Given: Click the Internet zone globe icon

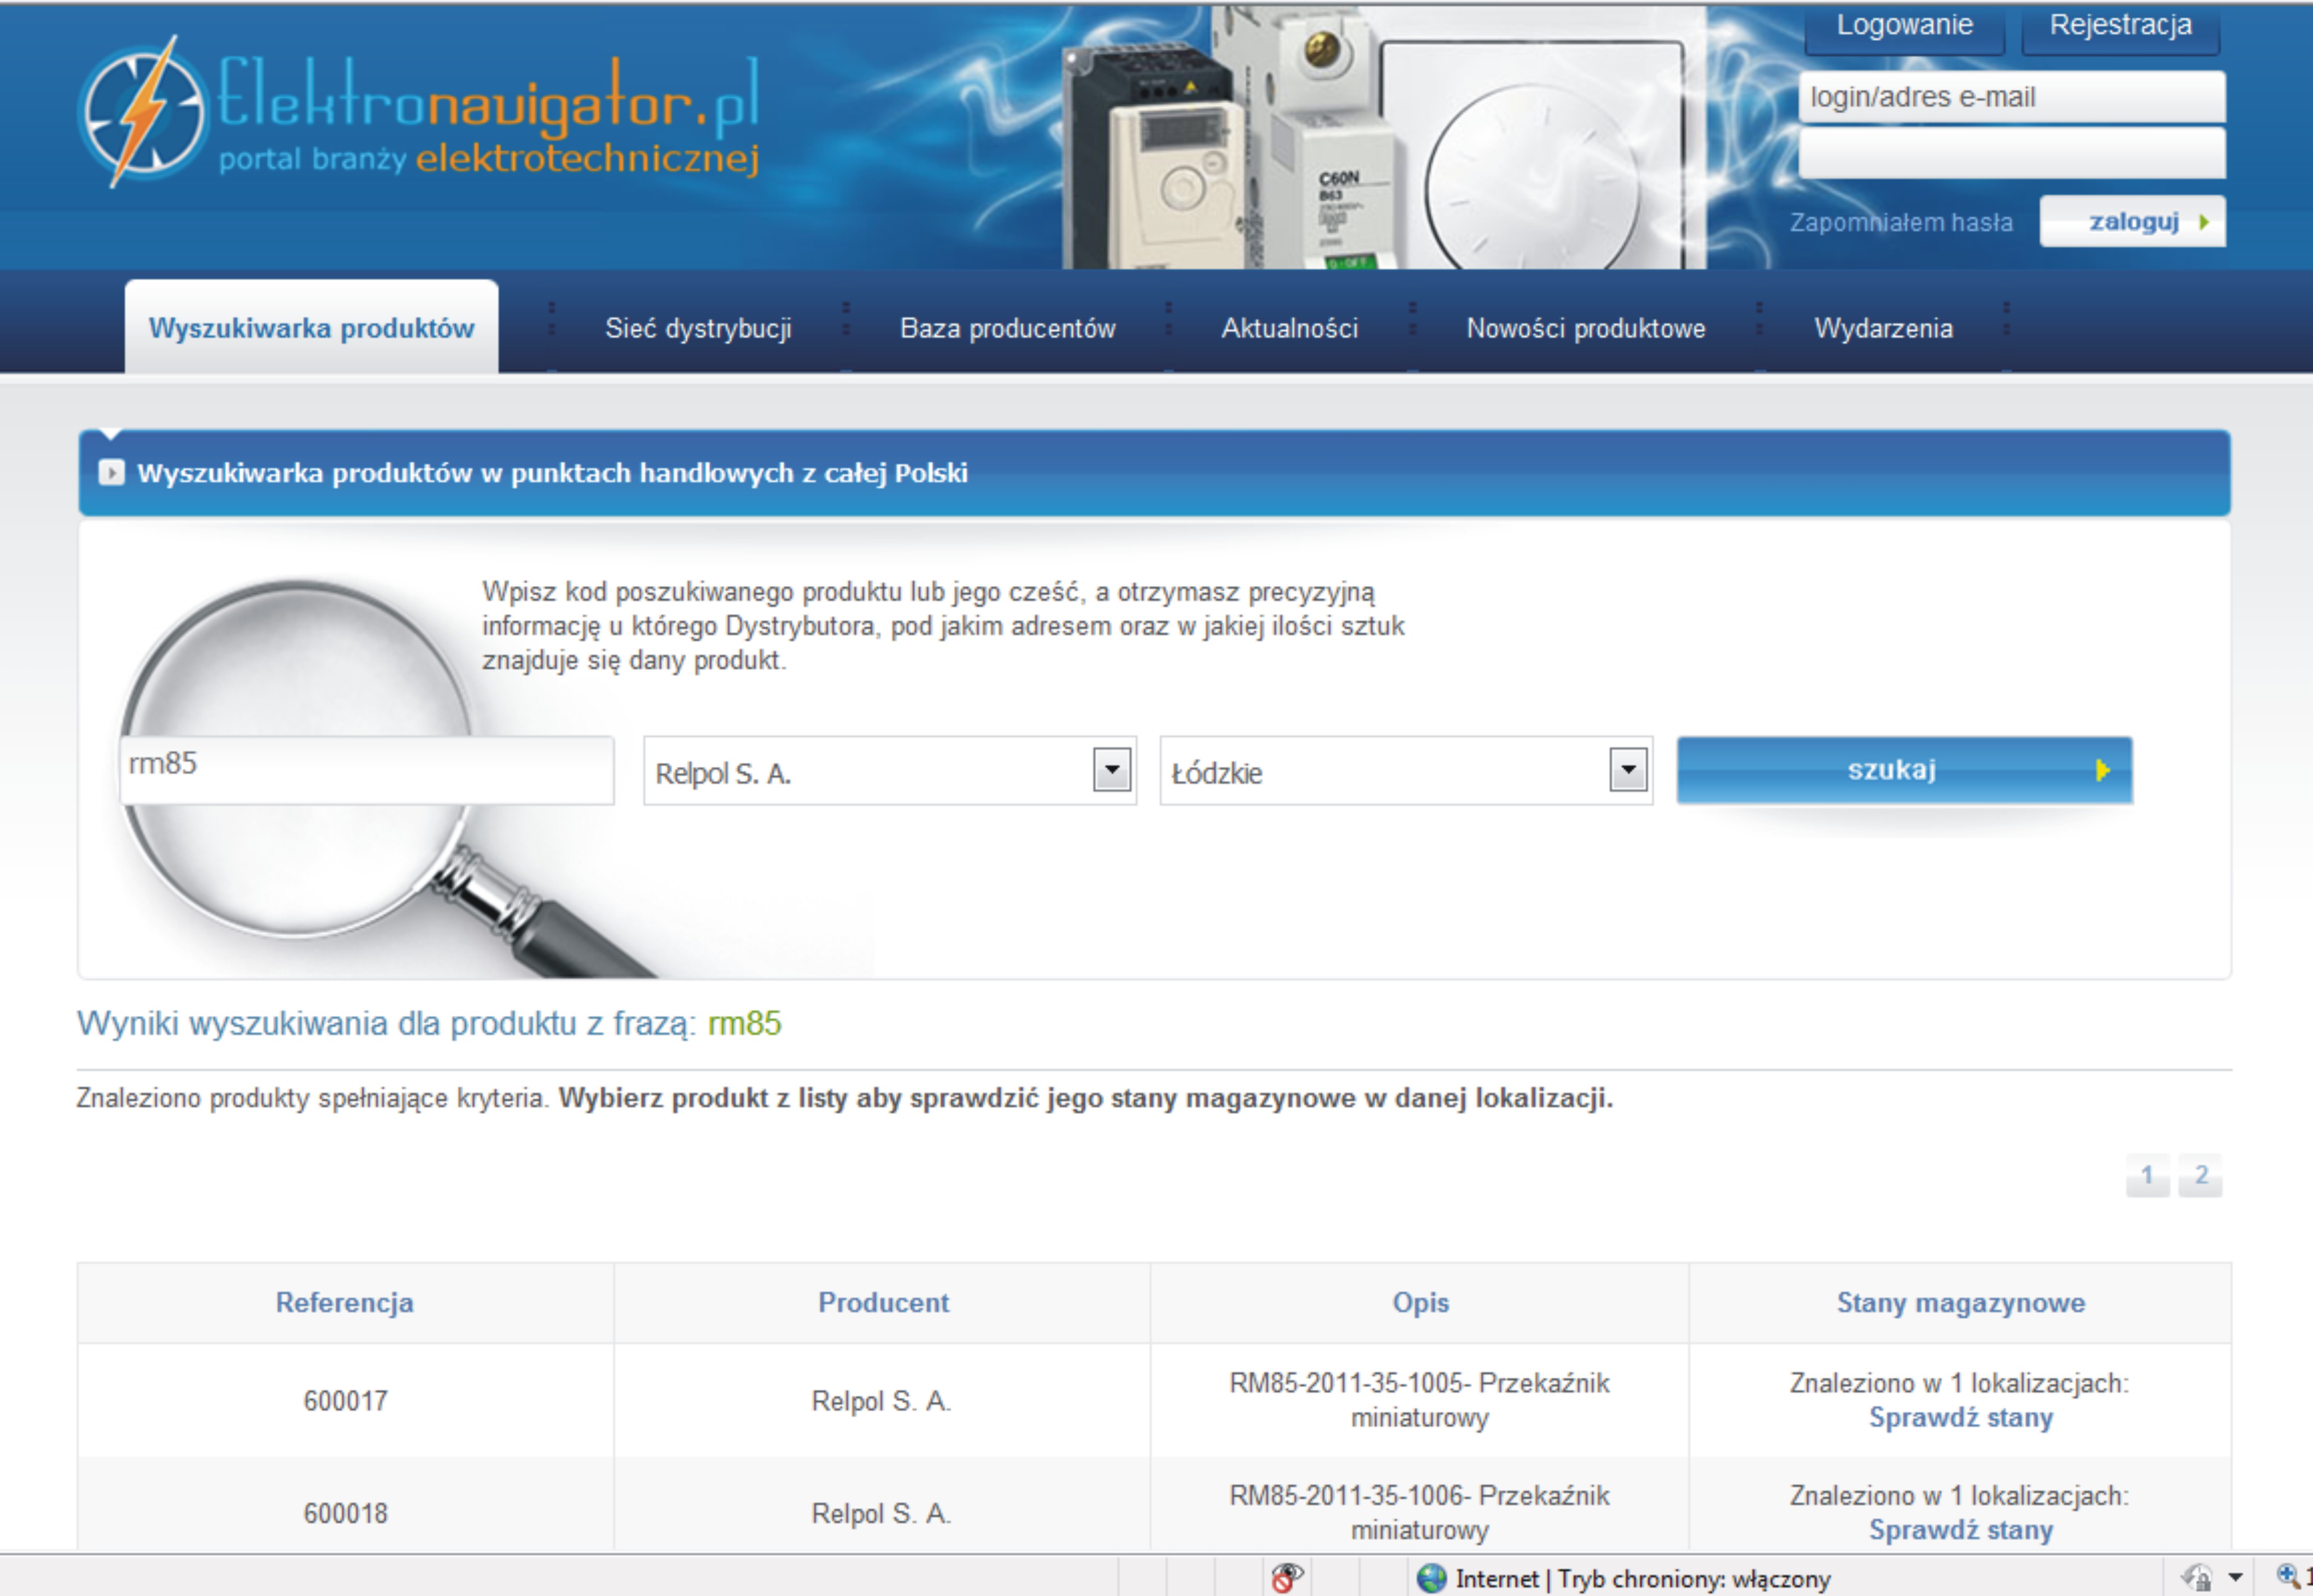Looking at the screenshot, I should click(1431, 1578).
